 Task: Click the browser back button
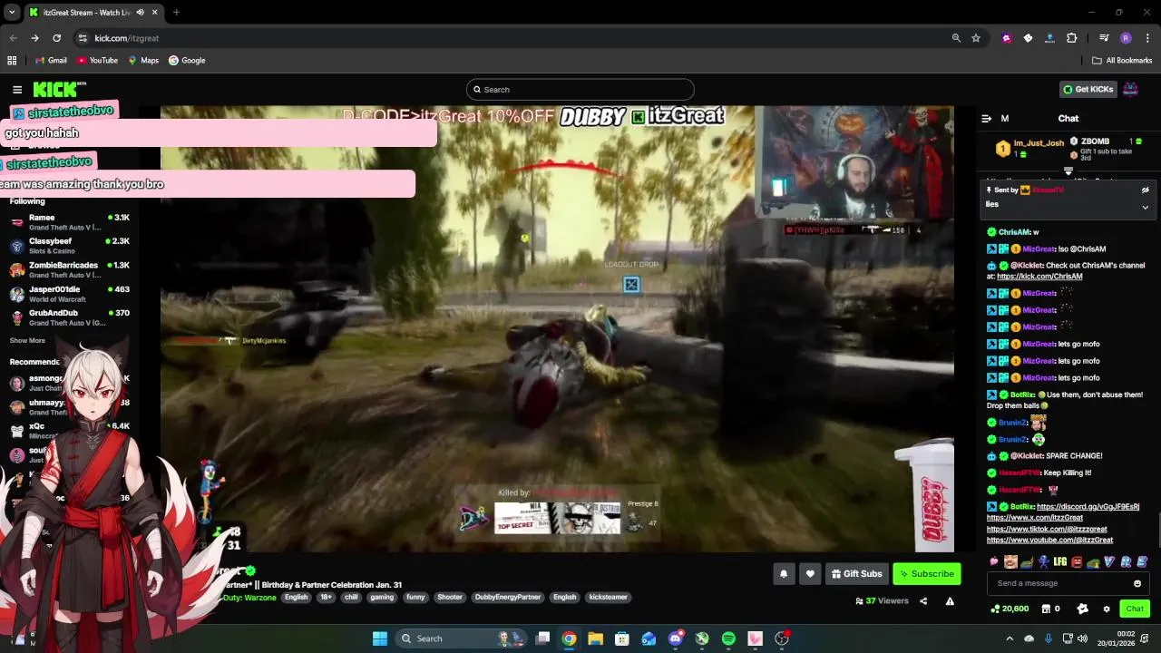point(13,38)
